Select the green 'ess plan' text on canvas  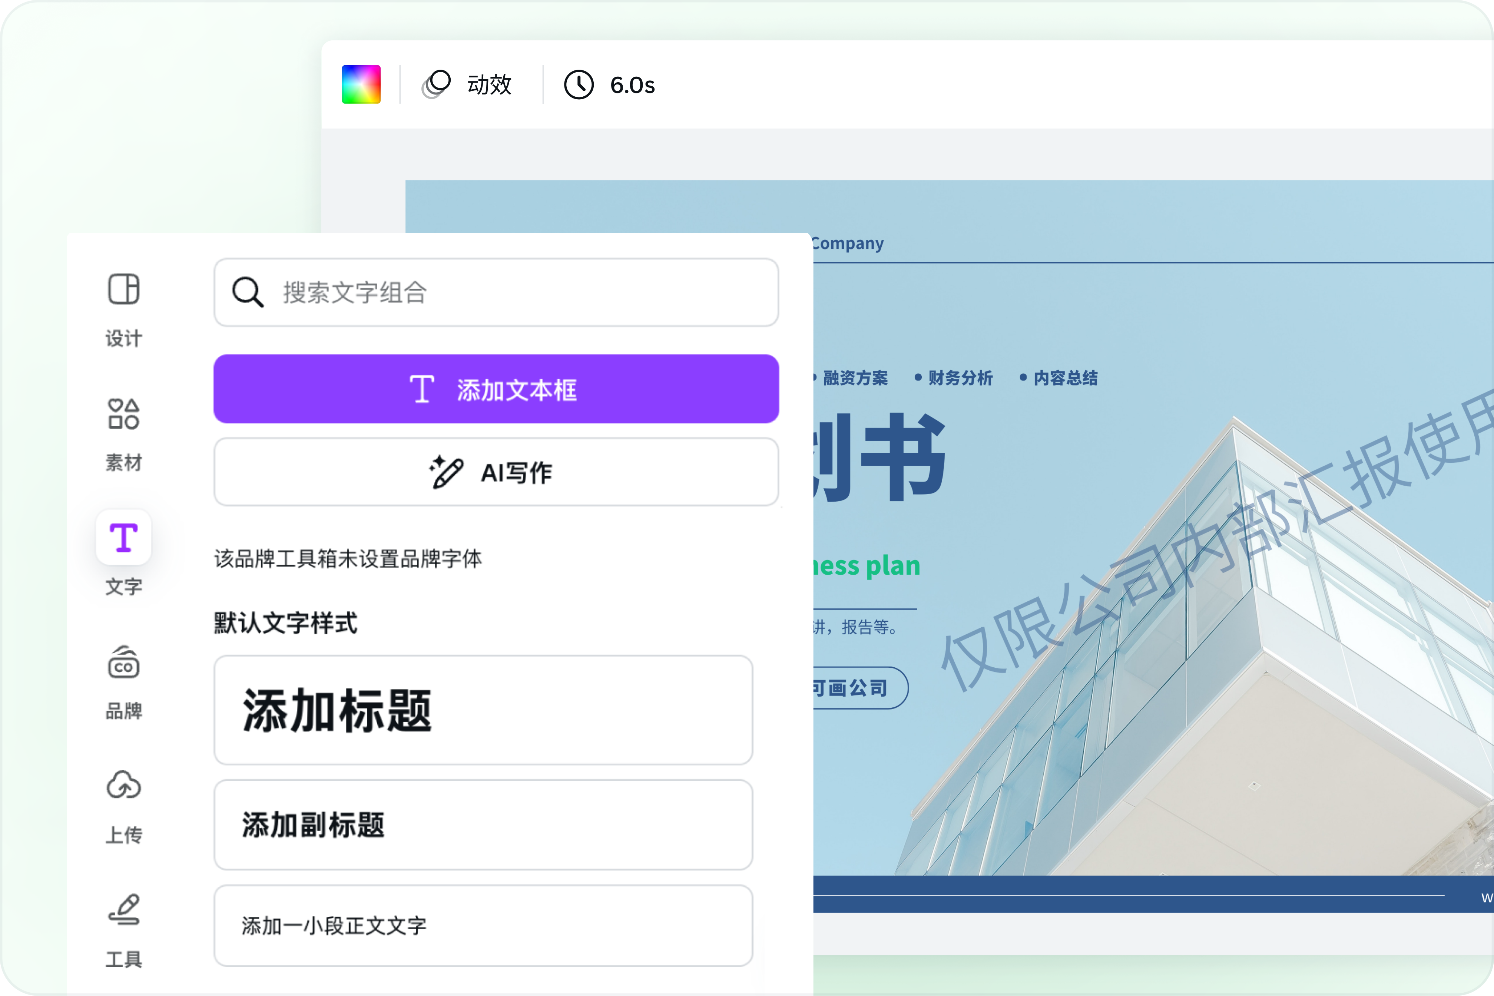(x=867, y=565)
